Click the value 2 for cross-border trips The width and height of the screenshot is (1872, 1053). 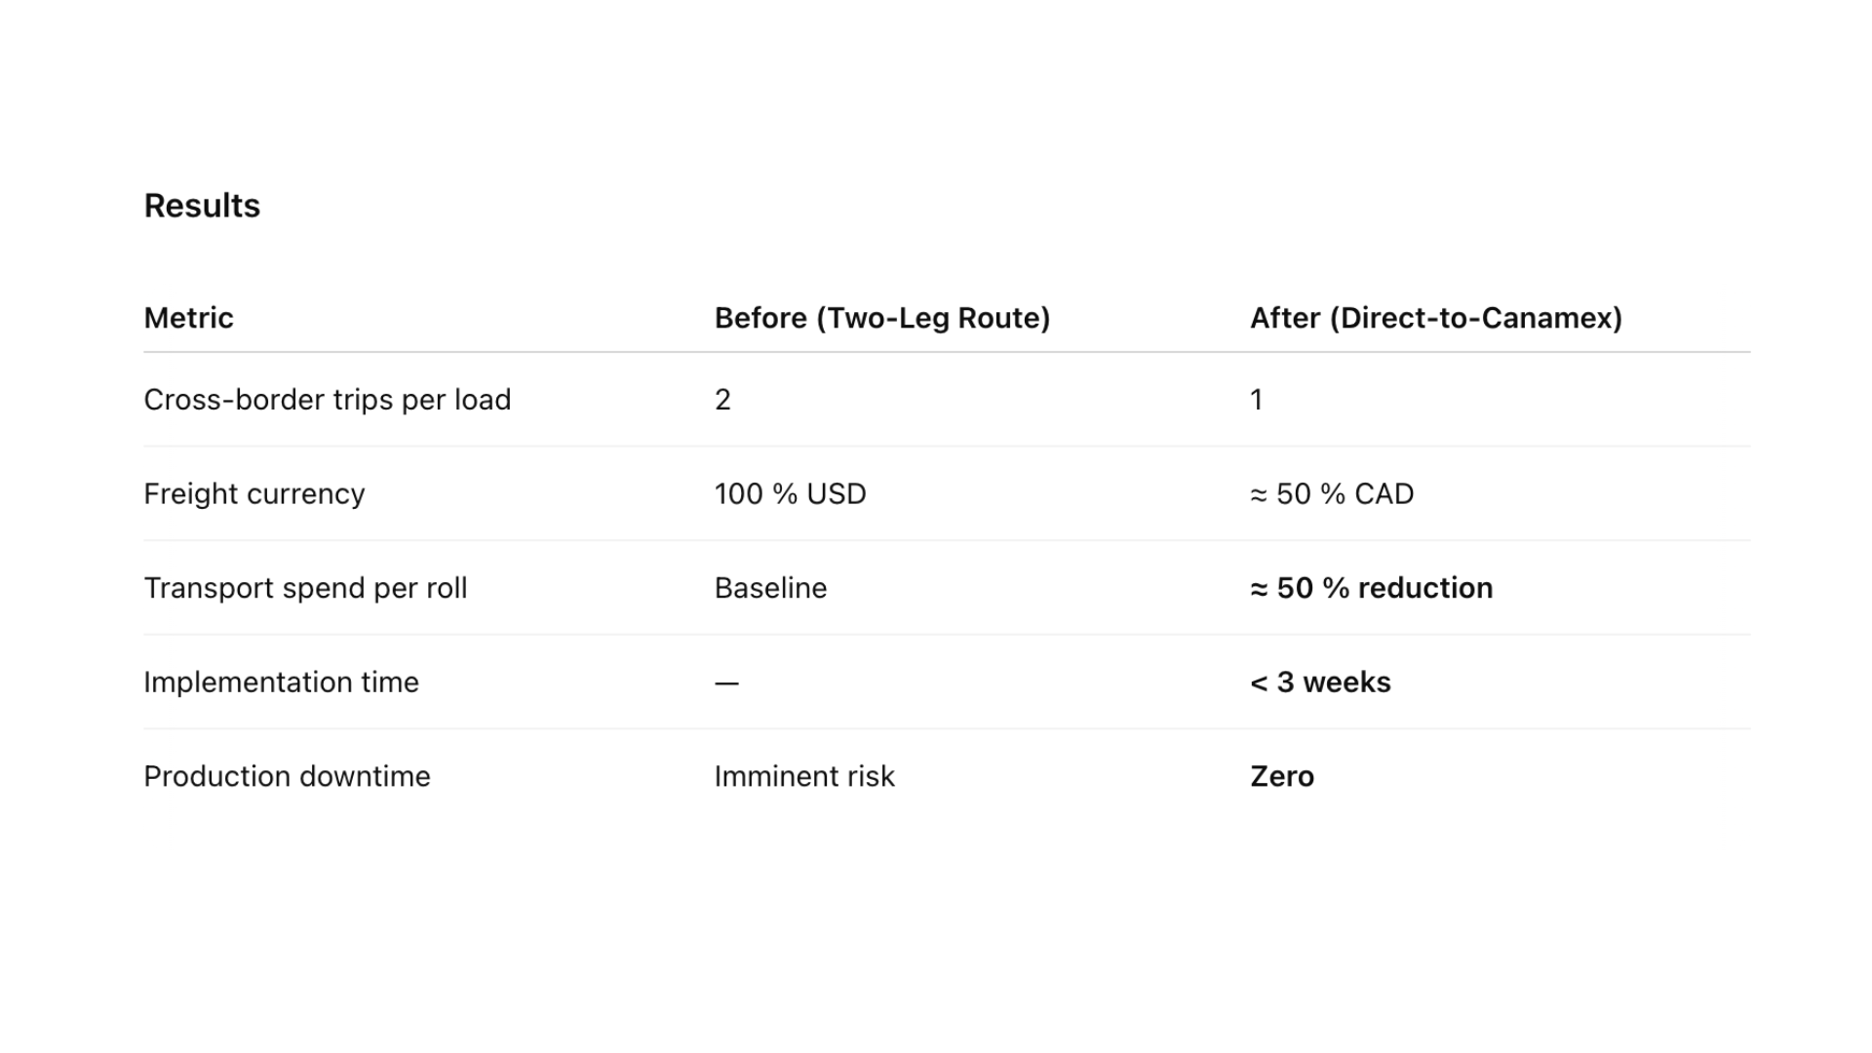(722, 400)
